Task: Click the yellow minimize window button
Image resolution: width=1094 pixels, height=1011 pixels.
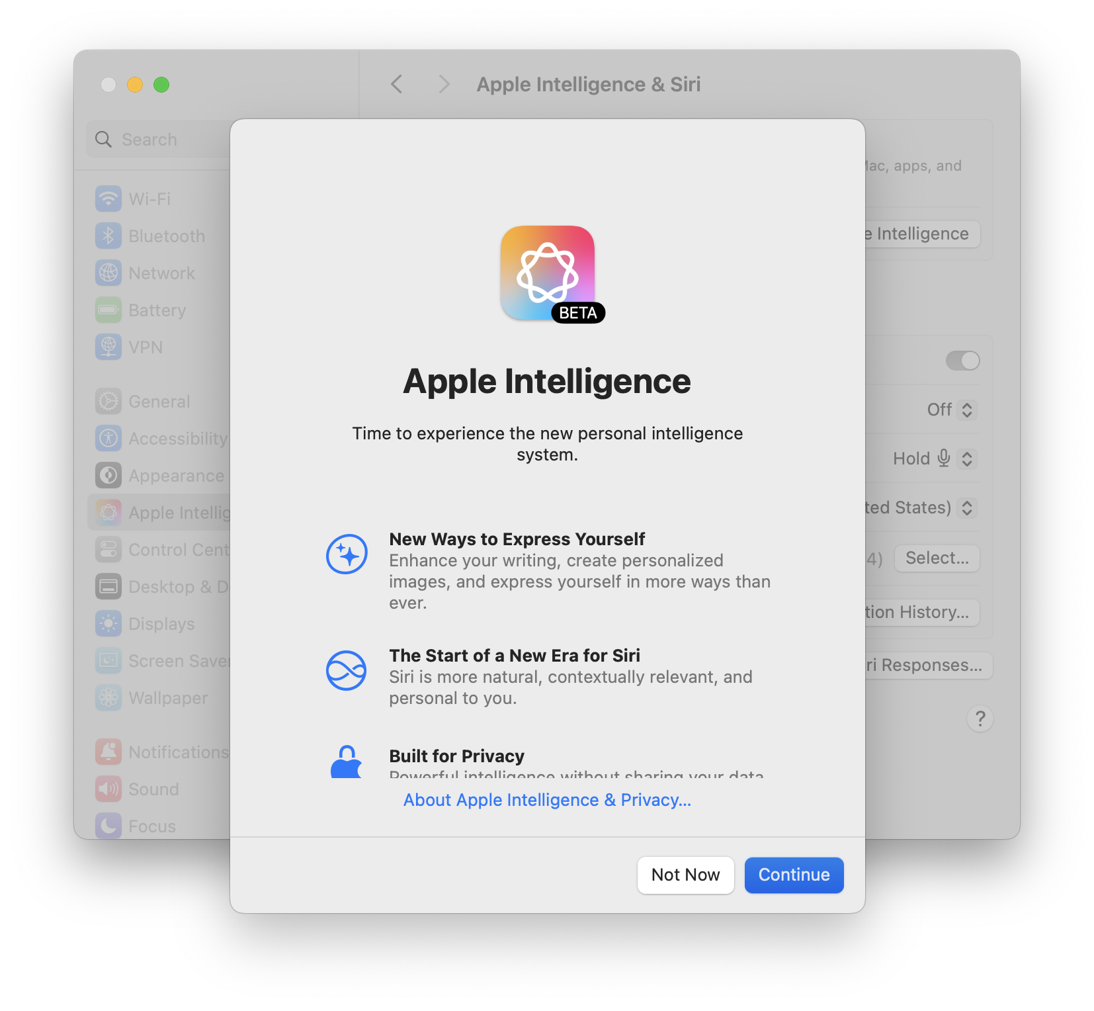Action: pos(135,85)
